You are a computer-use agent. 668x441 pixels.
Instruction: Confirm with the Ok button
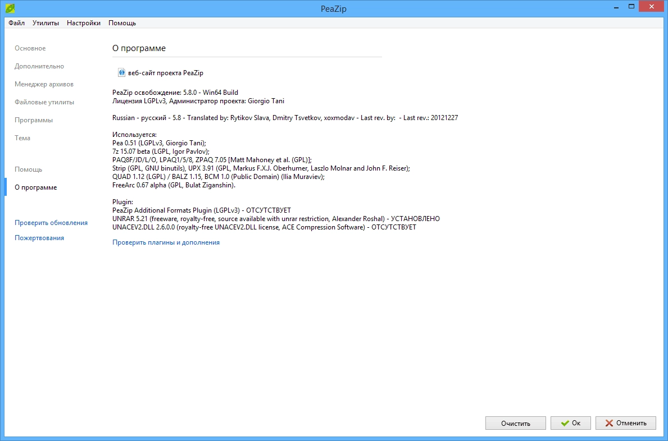click(x=570, y=423)
